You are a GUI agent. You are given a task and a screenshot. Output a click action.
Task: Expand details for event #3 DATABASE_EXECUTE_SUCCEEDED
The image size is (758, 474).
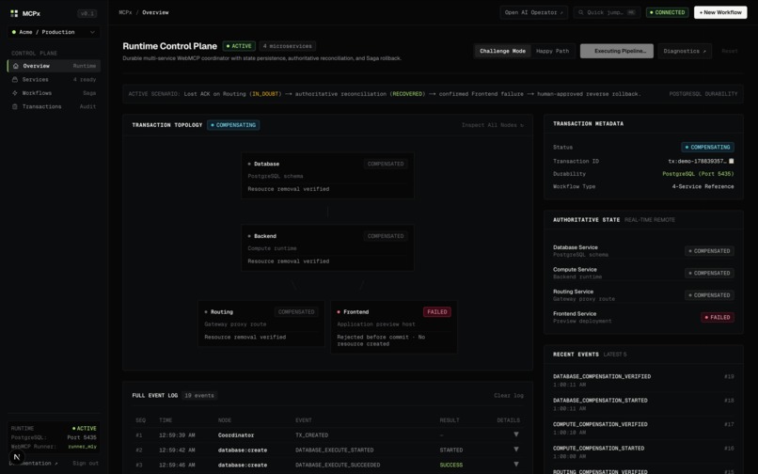tap(515, 465)
